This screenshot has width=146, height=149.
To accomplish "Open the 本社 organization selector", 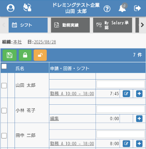I will pyautogui.click(x=17, y=42).
